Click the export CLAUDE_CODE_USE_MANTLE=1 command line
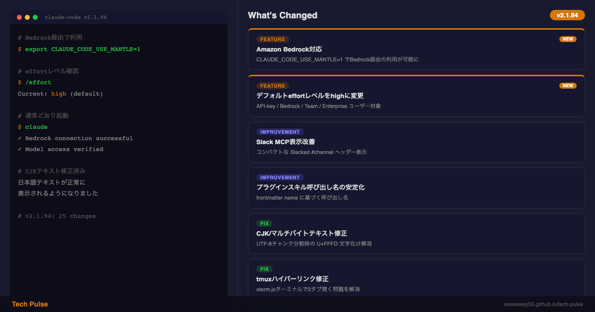The width and height of the screenshot is (595, 312). [82, 49]
